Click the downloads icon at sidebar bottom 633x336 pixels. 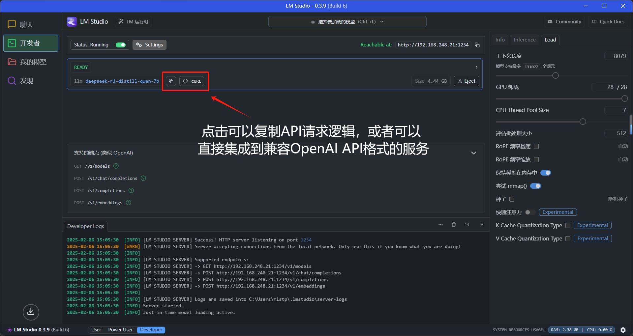(x=31, y=312)
